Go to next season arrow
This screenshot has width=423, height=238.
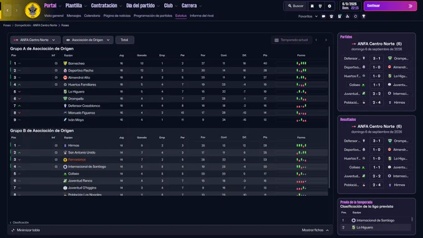point(326,40)
